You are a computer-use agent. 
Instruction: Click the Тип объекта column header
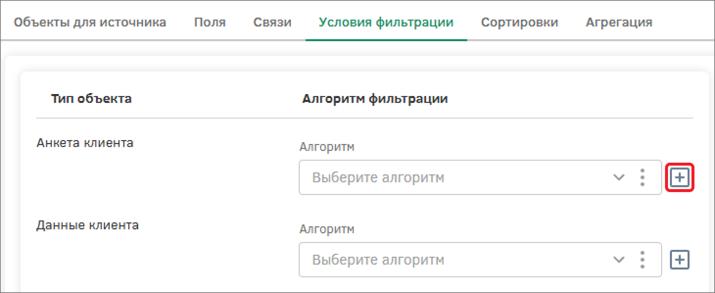[91, 99]
